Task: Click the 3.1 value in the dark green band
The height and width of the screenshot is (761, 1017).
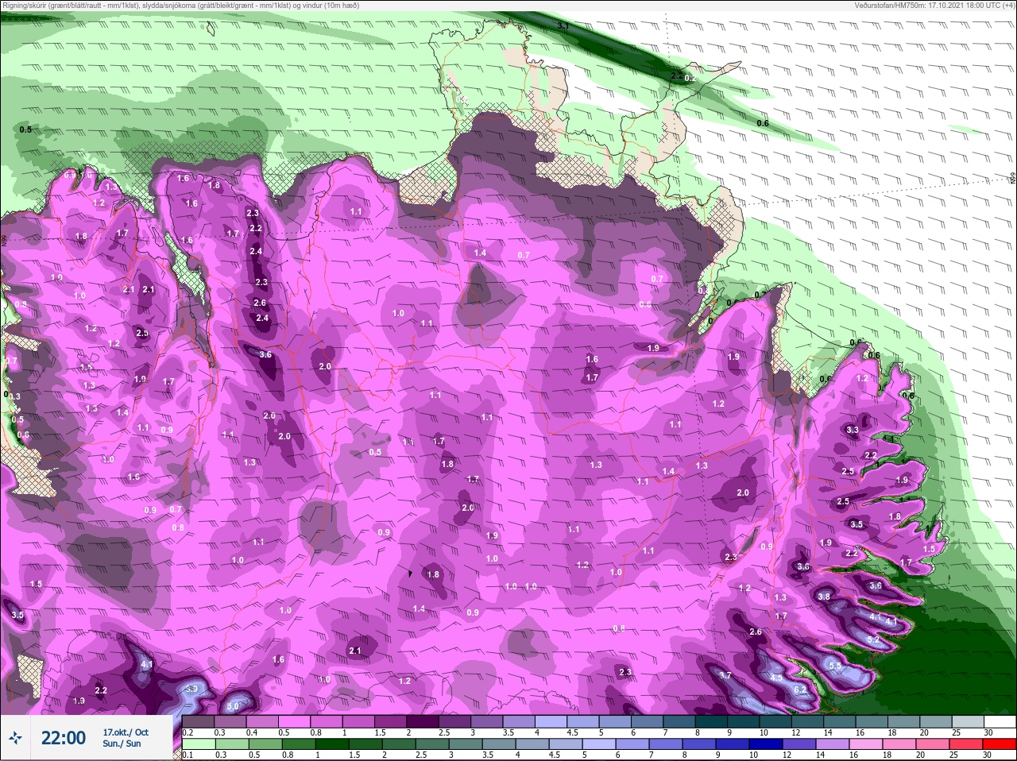Action: tap(563, 26)
